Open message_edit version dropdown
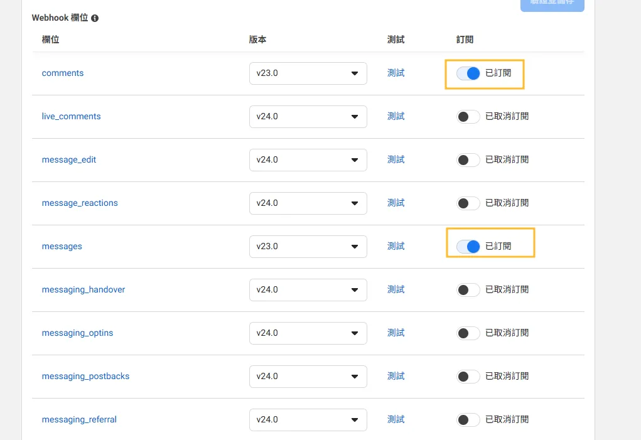This screenshot has width=641, height=440. [x=308, y=160]
